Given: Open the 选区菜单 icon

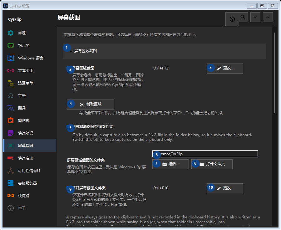Looking at the screenshot, I should [x=11, y=83].
